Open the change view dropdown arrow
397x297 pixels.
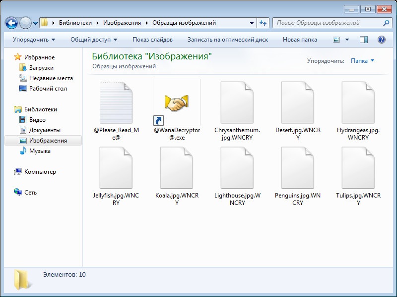347,40
